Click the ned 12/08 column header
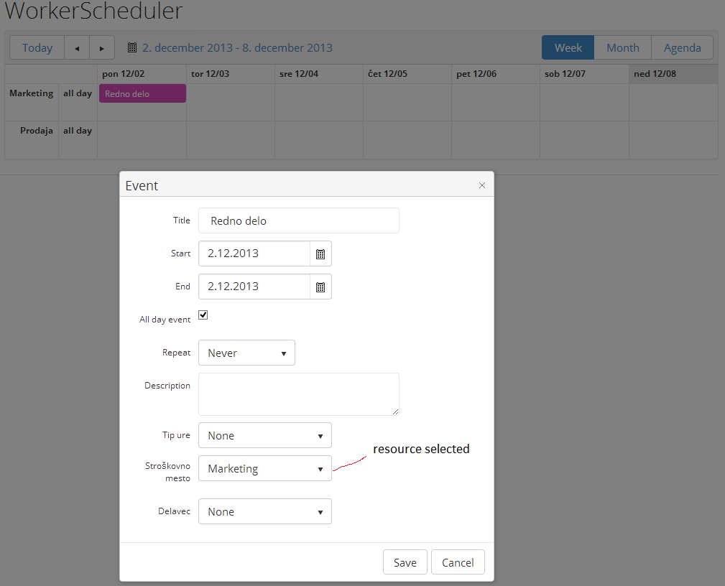The image size is (725, 586). 673,74
